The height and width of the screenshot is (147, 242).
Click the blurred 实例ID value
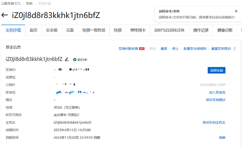point(72,70)
